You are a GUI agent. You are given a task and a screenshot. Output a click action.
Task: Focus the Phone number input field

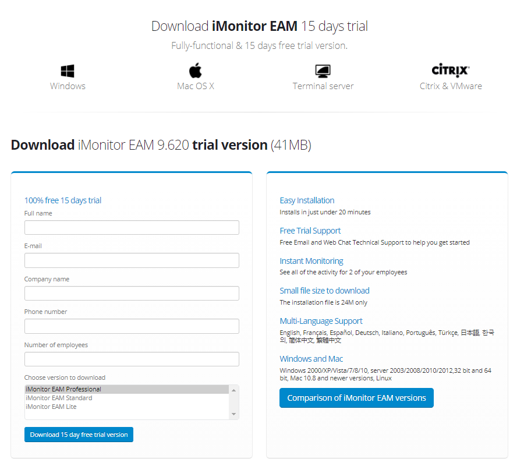tap(132, 326)
